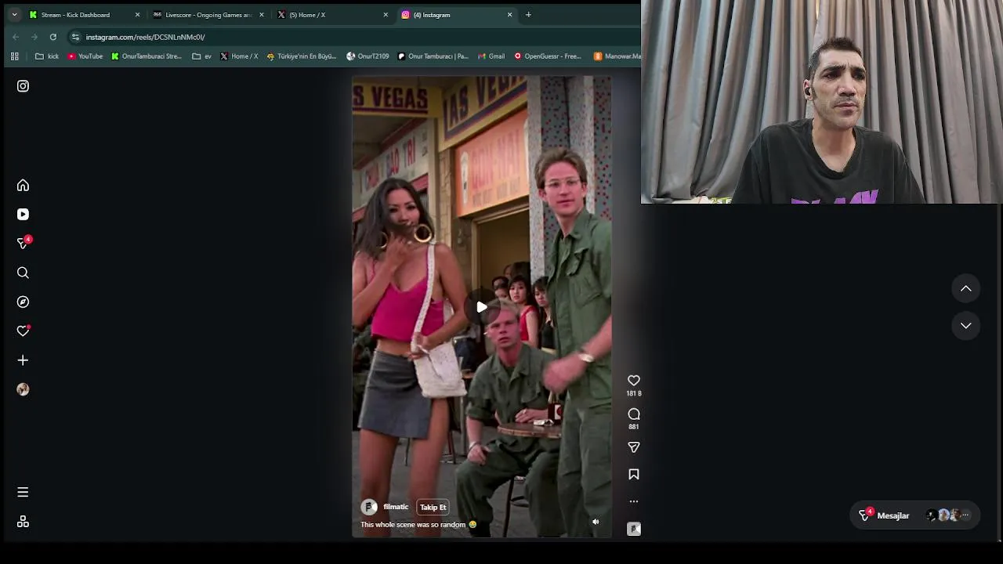The image size is (1003, 564).
Task: Open Notifications heart in sidebar
Action: tap(23, 331)
